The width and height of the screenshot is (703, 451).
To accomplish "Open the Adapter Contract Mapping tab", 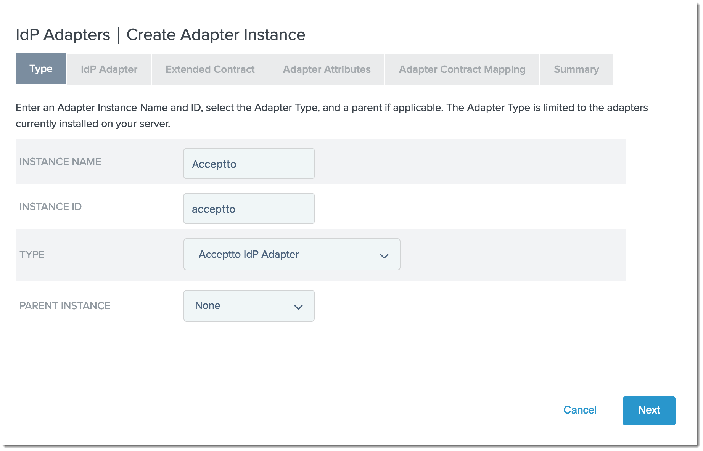I will (462, 69).
